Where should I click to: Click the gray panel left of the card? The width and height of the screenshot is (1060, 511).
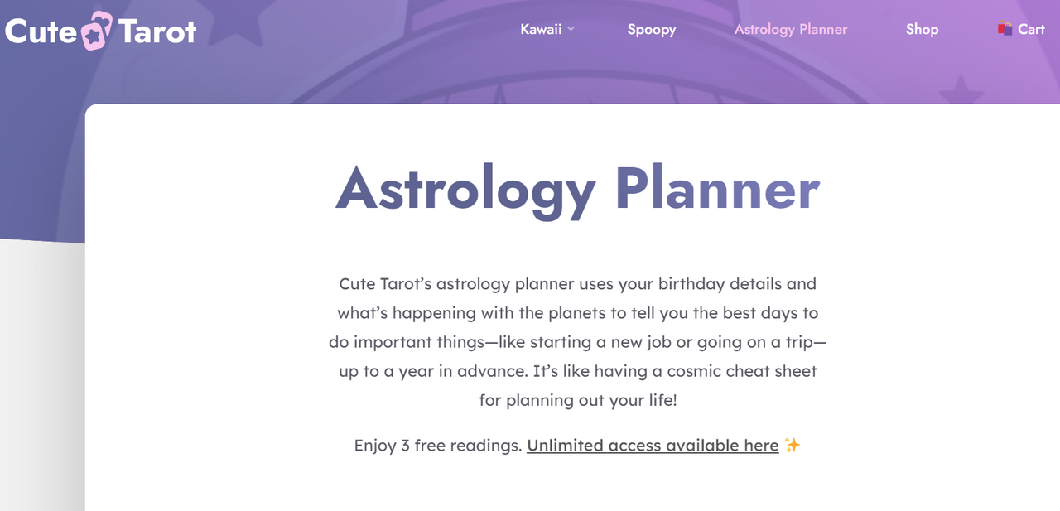(41, 373)
